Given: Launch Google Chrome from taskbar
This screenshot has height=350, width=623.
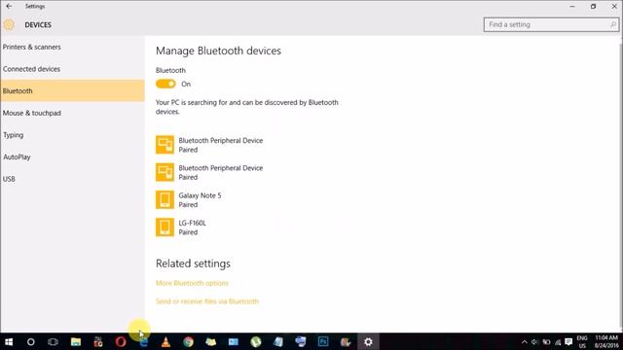Looking at the screenshot, I should 188,341.
